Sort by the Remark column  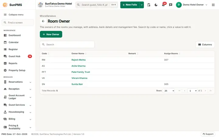coord(133,54)
